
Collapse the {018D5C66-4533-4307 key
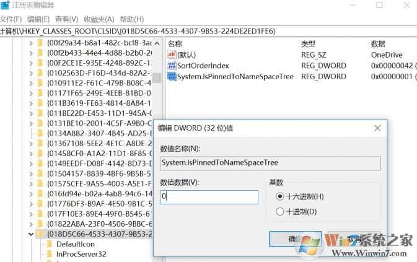tap(31, 234)
